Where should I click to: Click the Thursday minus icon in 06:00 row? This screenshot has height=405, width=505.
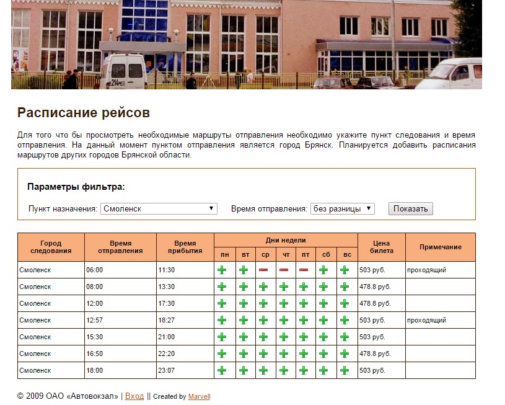click(x=284, y=270)
